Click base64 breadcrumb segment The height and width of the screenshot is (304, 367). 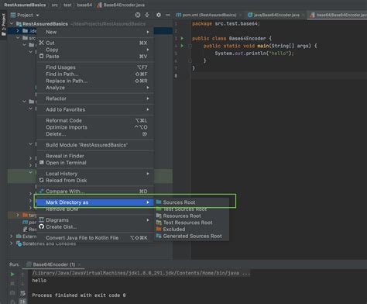click(x=84, y=5)
